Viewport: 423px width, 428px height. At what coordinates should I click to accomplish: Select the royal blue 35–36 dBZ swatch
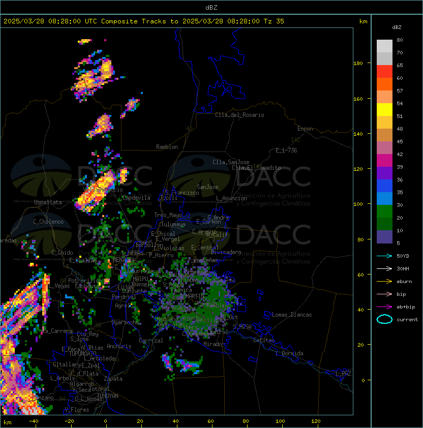click(x=384, y=186)
